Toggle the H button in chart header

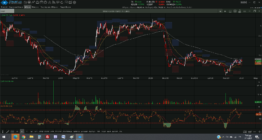(x=225, y=11)
